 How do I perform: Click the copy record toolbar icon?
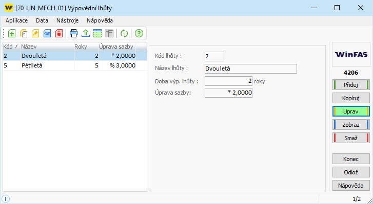(x=23, y=33)
